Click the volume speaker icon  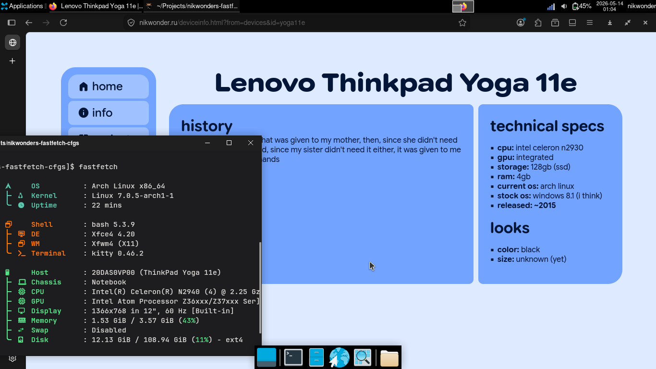tap(564, 6)
